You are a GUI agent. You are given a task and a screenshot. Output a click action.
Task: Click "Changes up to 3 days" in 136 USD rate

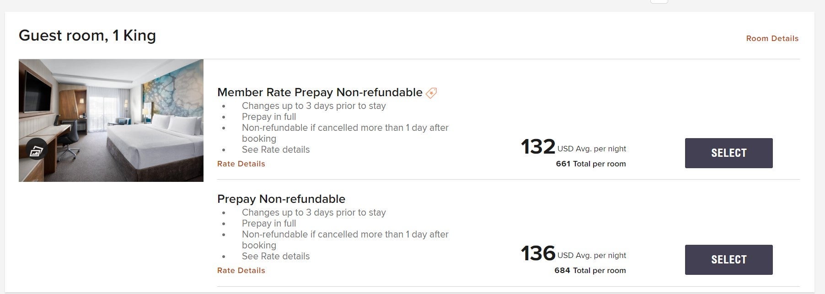pyautogui.click(x=314, y=213)
